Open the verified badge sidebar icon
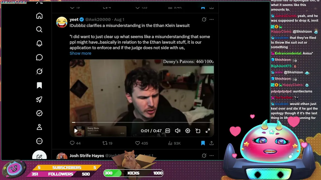 (39, 113)
